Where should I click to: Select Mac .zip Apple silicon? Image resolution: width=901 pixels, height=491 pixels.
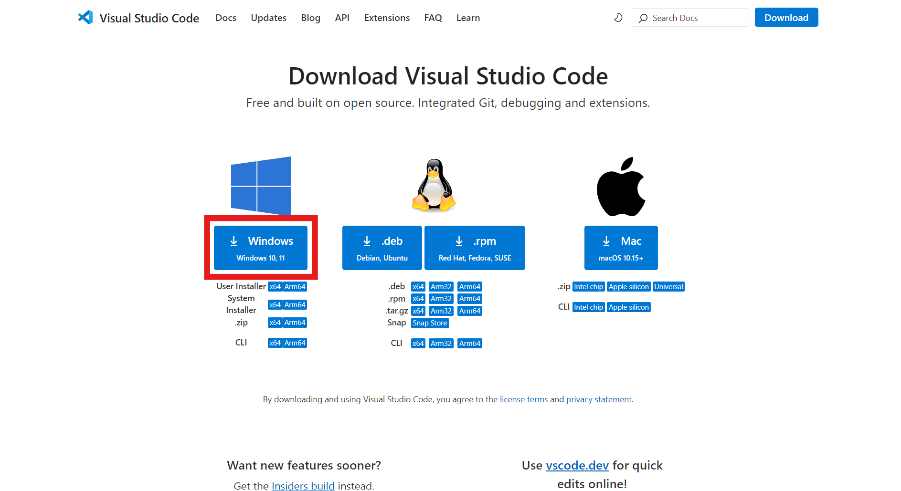[629, 287]
